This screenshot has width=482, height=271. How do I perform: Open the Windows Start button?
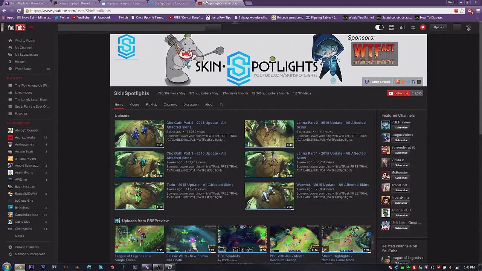(6, 267)
